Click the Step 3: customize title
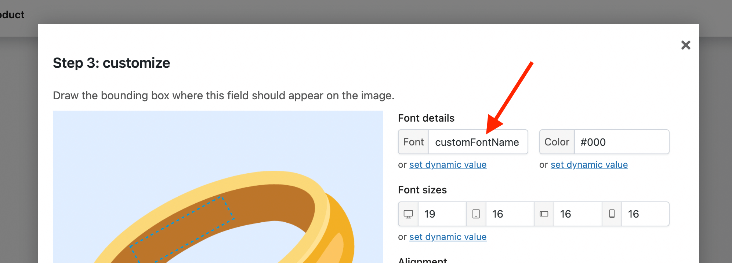Viewport: 732px width, 263px height. tap(112, 63)
